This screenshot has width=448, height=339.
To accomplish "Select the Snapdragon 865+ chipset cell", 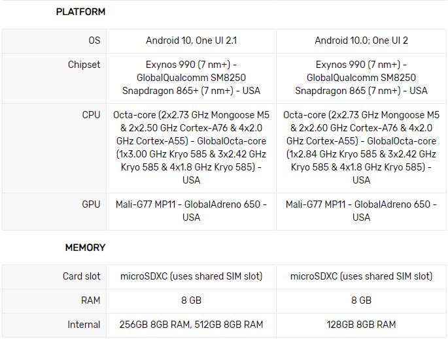I will click(x=191, y=78).
